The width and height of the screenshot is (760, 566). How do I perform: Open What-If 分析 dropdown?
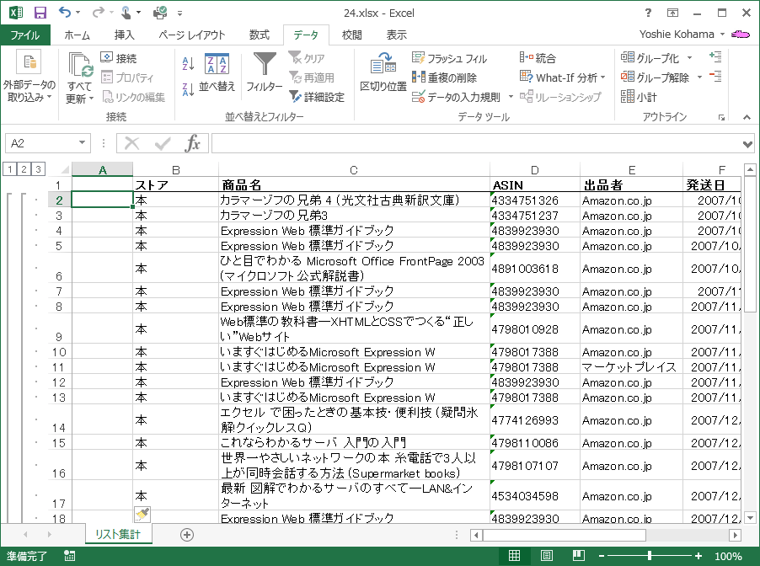(563, 77)
